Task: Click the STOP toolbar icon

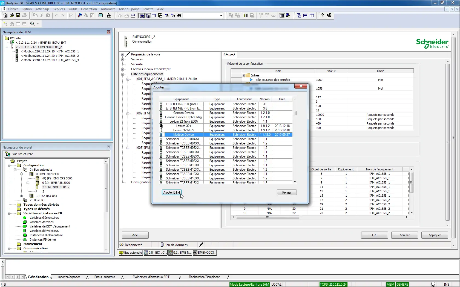Action: [267, 16]
